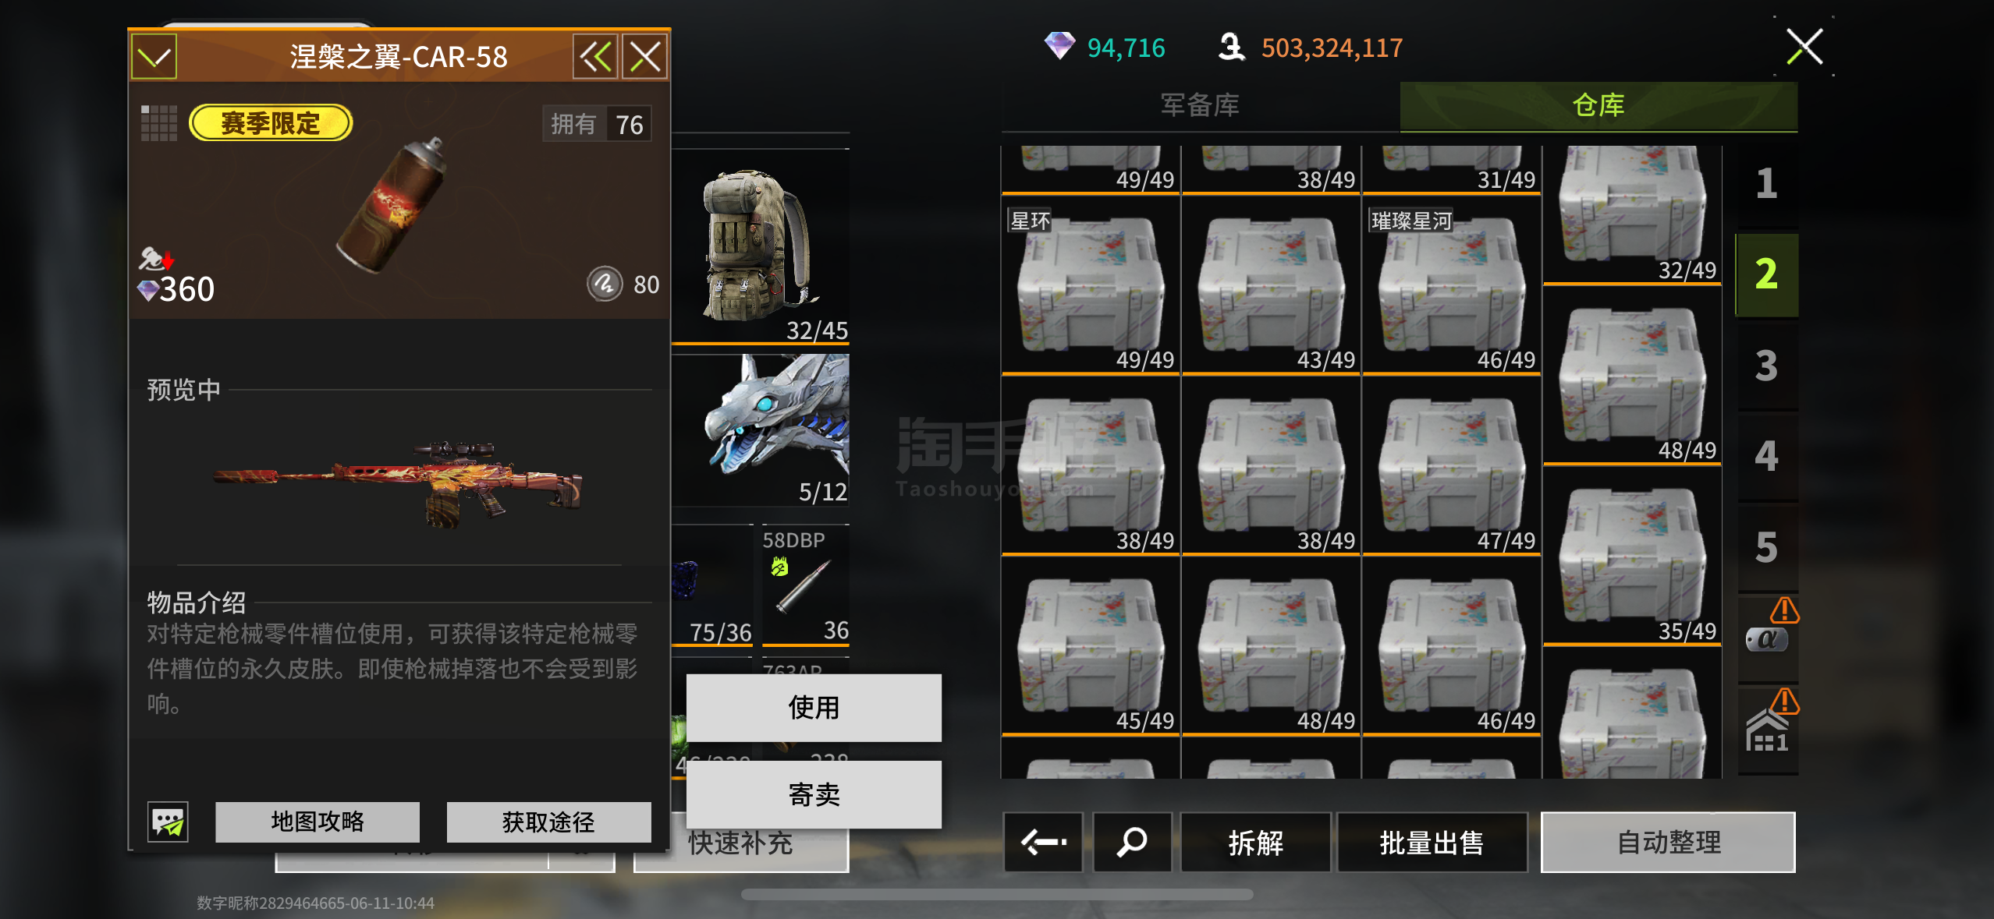This screenshot has width=1994, height=919.
Task: Open the chat feedback icon
Action: 168,822
